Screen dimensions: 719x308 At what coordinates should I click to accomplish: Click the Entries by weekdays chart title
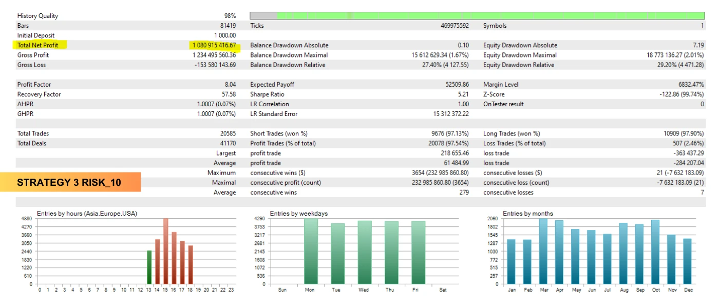point(298,214)
